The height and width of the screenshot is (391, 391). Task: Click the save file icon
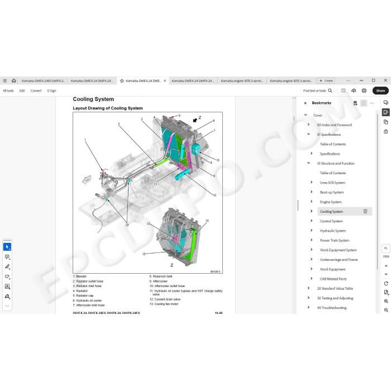coord(344,90)
